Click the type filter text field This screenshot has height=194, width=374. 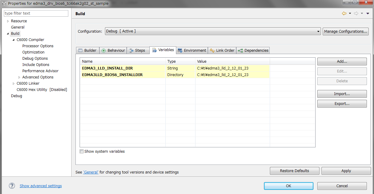tap(36, 13)
